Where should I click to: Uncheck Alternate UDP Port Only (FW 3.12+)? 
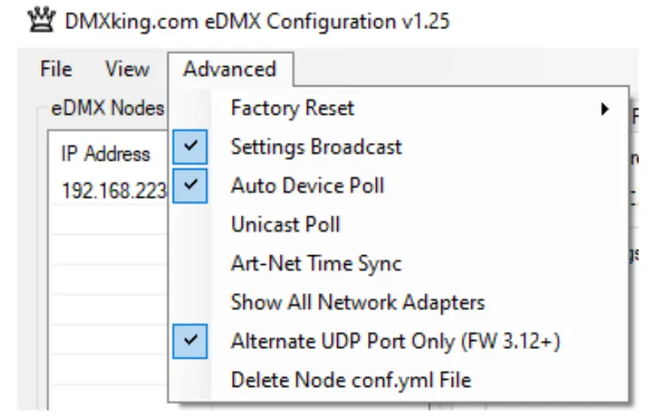[395, 341]
